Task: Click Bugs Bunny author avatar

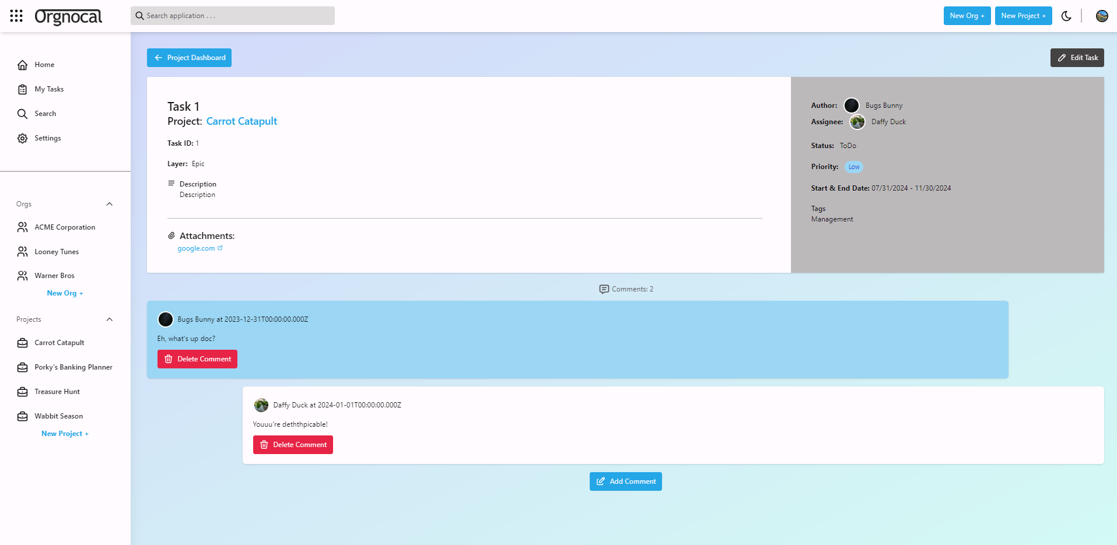Action: click(x=852, y=106)
